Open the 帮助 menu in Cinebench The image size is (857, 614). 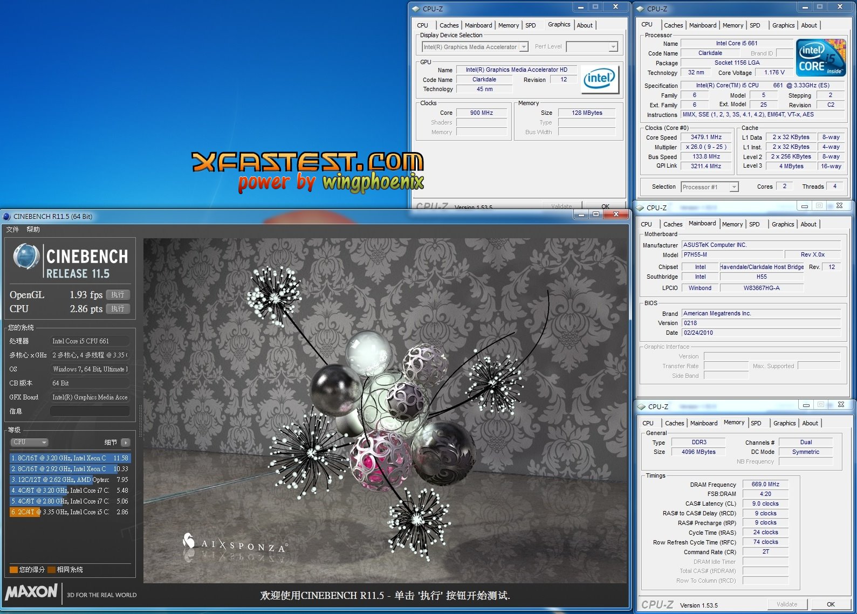[x=33, y=230]
